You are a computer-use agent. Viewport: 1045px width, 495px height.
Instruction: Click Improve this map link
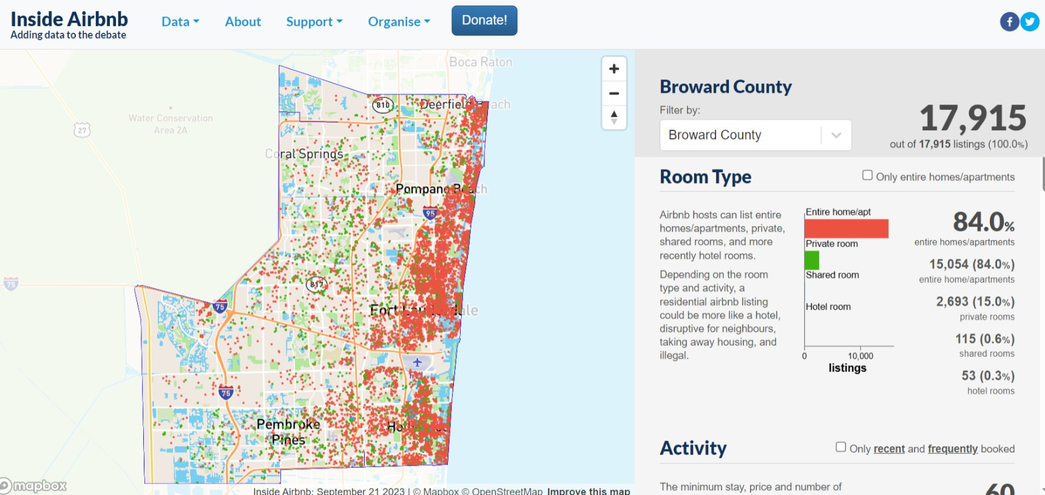point(588,491)
